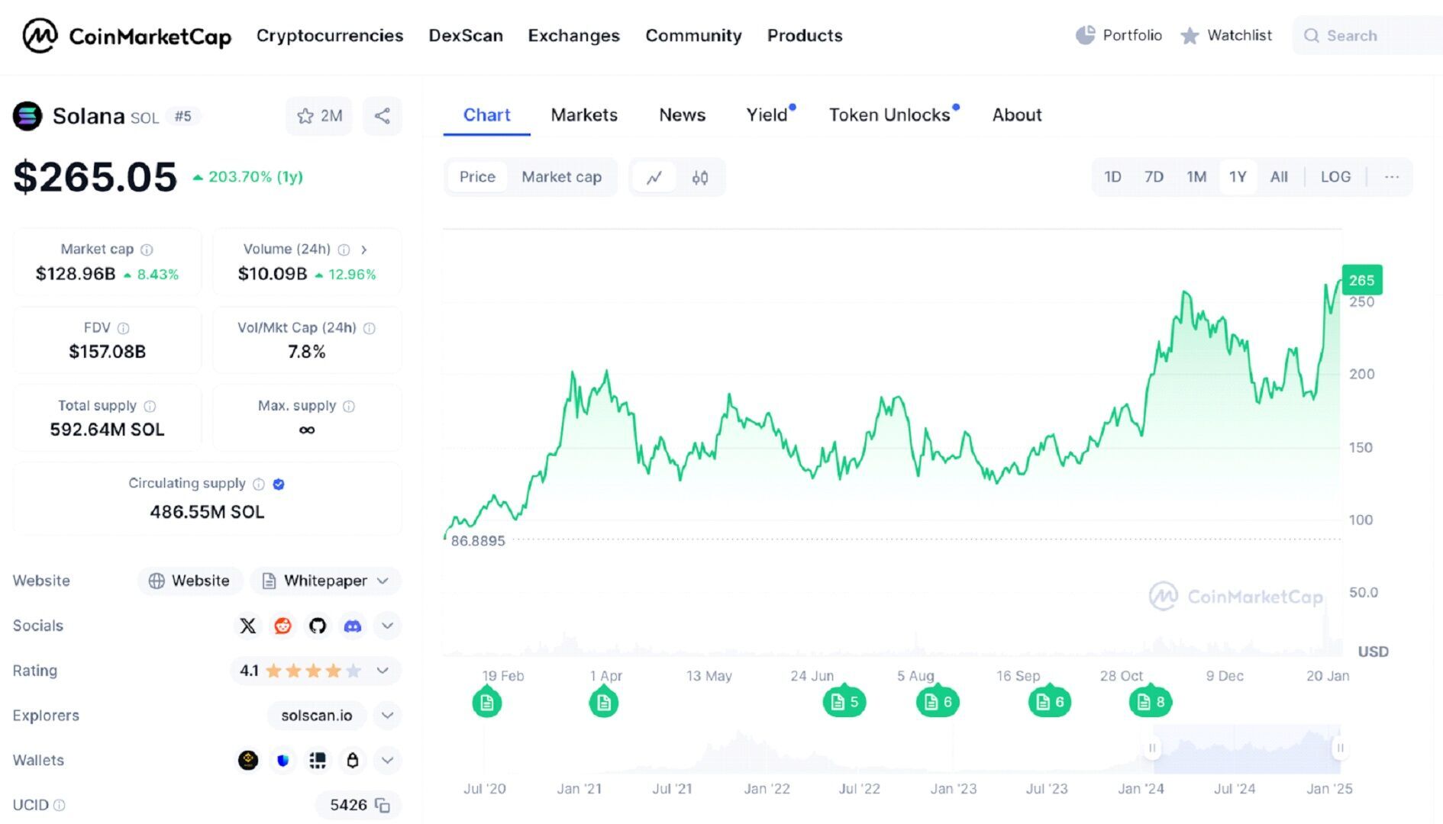Click UCID info icon
This screenshot has height=824, width=1443.
[60, 805]
